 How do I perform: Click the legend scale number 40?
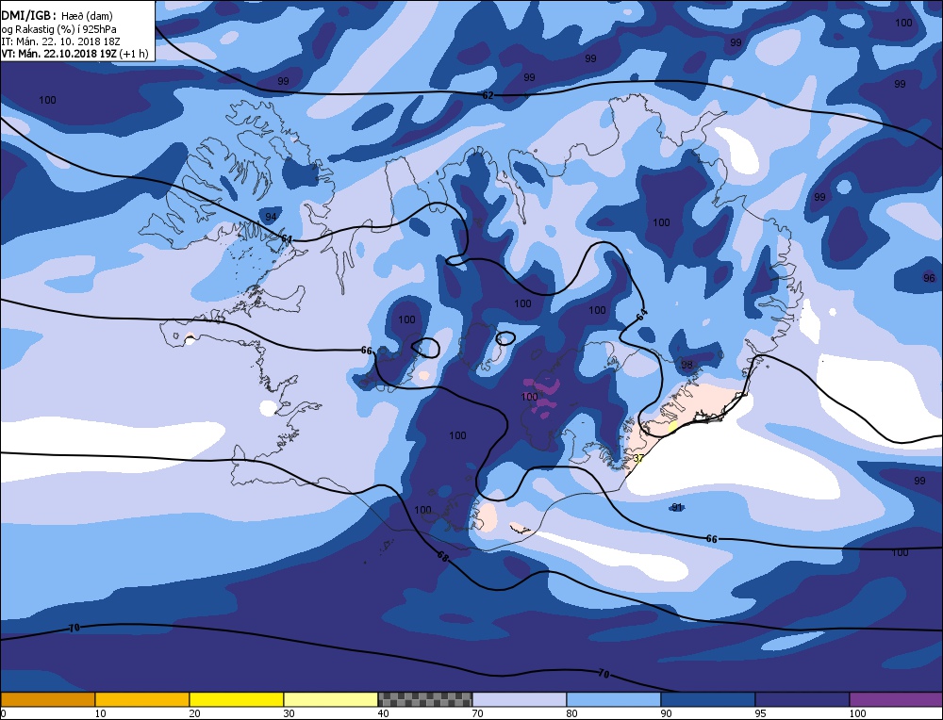coord(383,713)
